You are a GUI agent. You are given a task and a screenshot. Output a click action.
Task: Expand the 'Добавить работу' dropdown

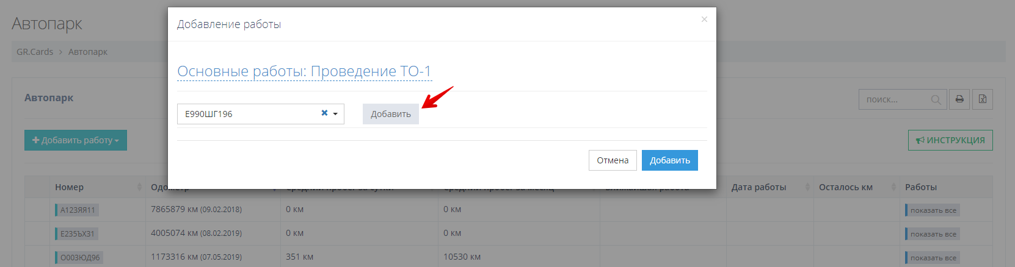pyautogui.click(x=76, y=140)
